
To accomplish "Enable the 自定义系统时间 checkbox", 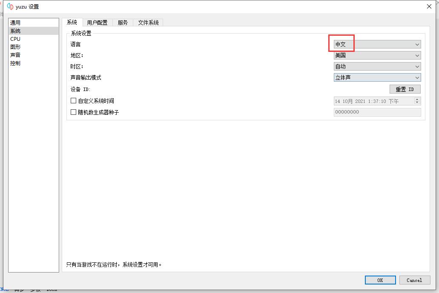I will (73, 101).
